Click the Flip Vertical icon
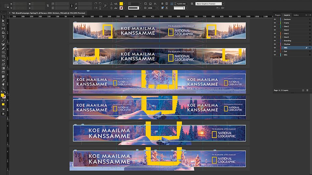Image resolution: width=312 pixels, height=175 pixels. click(100, 8)
